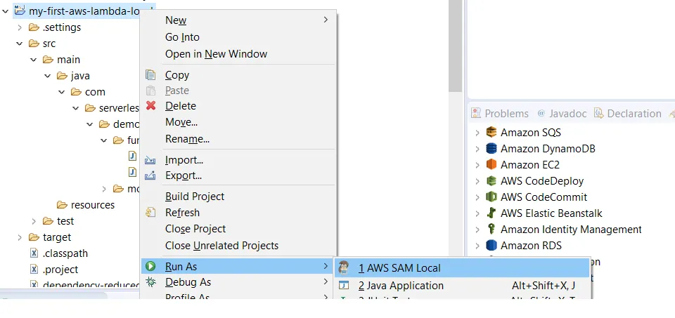The height and width of the screenshot is (318, 675).
Task: Select Close Unrelated Projects
Action: click(238, 246)
